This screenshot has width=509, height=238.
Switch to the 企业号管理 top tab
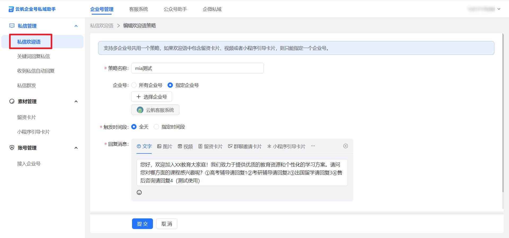pyautogui.click(x=102, y=9)
